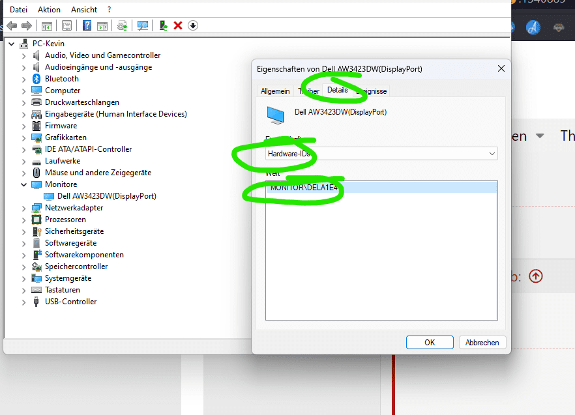Screen dimensions: 575x415
Task: Switch to the Details tab
Action: coord(338,90)
